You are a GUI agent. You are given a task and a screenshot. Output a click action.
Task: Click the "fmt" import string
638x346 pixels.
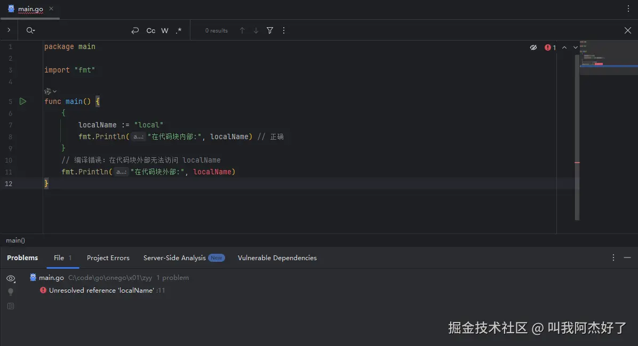point(85,70)
